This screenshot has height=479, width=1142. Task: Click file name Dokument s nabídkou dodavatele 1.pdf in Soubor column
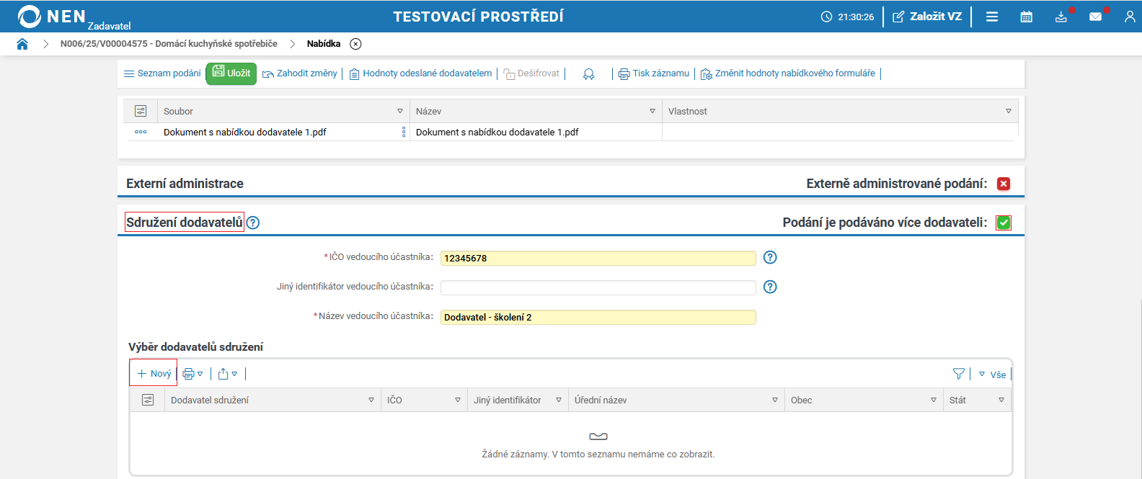point(245,132)
